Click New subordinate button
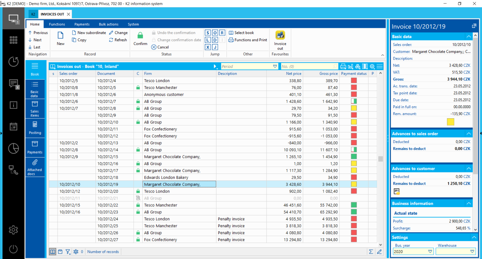482x259 pixels. point(89,33)
